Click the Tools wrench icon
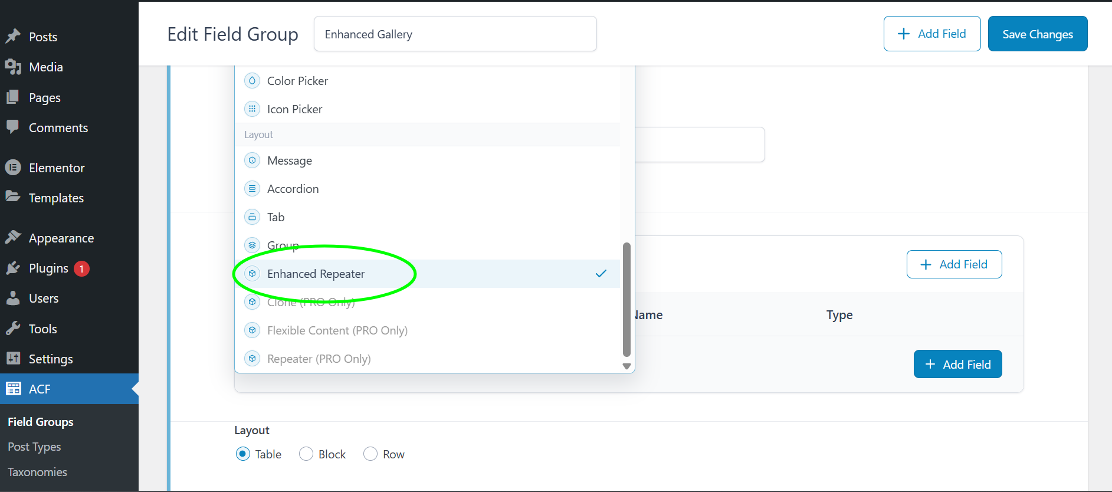The width and height of the screenshot is (1112, 492). 13,329
